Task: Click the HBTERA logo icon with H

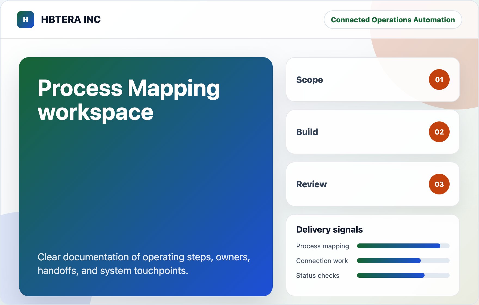Action: click(x=26, y=20)
